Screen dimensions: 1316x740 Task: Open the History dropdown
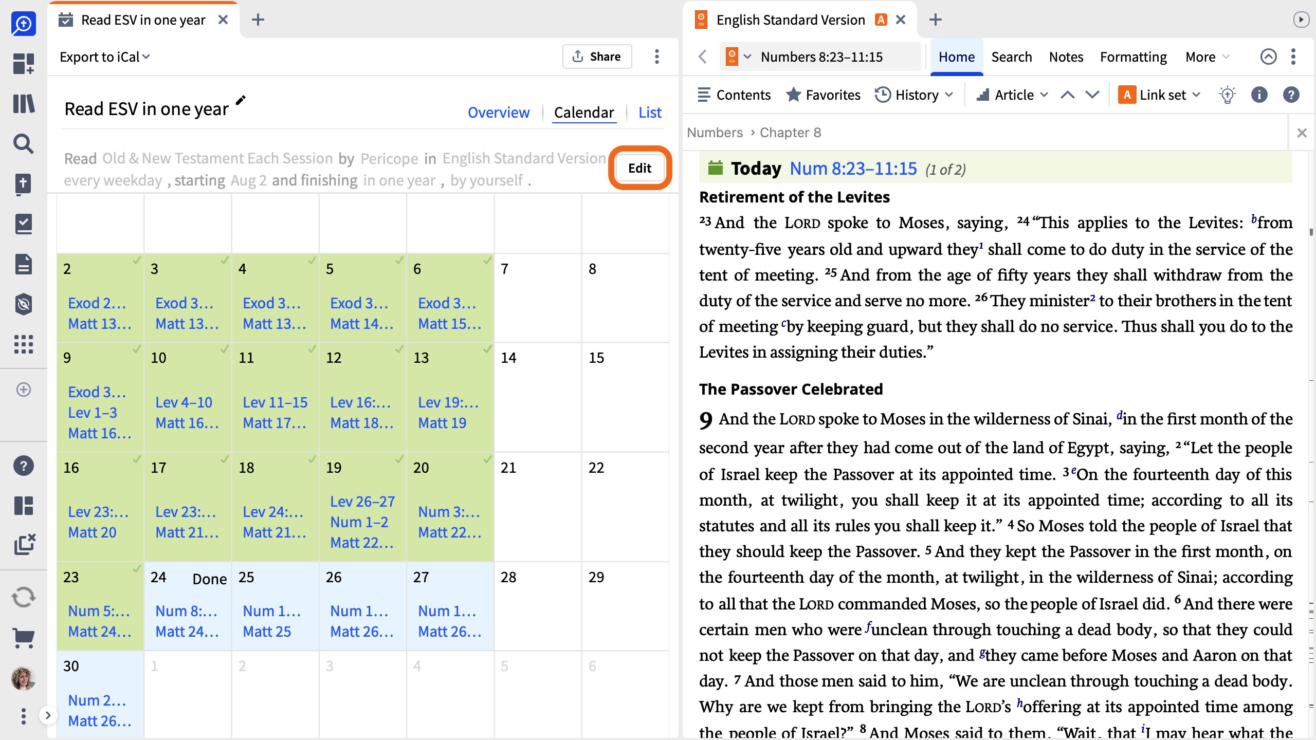coord(915,95)
